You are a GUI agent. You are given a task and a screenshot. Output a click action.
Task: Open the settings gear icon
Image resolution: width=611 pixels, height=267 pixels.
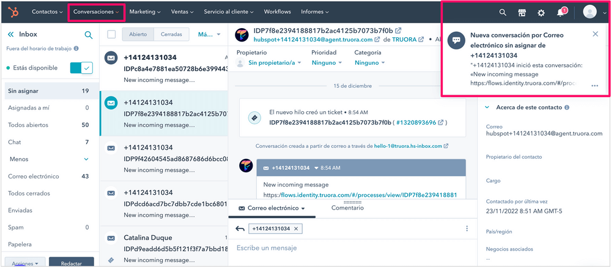[541, 12]
